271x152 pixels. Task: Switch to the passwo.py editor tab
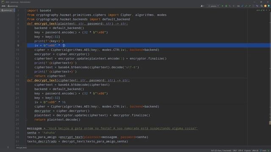[8, 10]
